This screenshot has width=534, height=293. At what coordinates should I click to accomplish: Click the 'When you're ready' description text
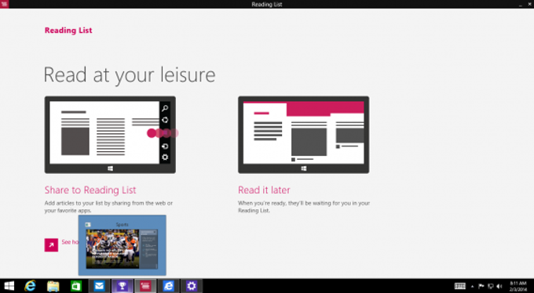pyautogui.click(x=304, y=207)
